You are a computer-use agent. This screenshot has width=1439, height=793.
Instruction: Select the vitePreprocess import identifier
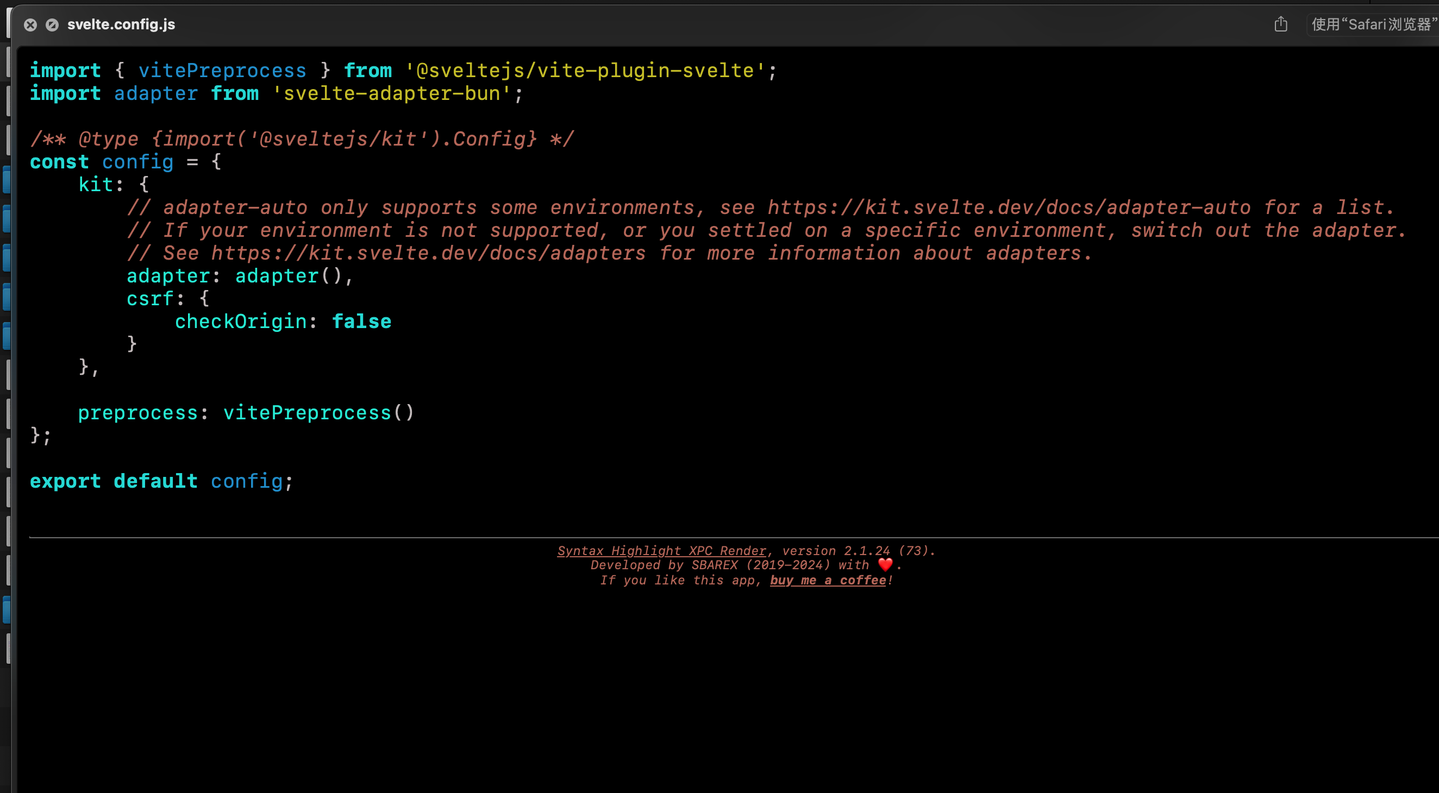222,71
